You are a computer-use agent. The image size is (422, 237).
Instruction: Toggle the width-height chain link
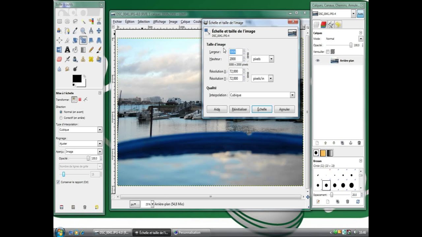pos(248,55)
